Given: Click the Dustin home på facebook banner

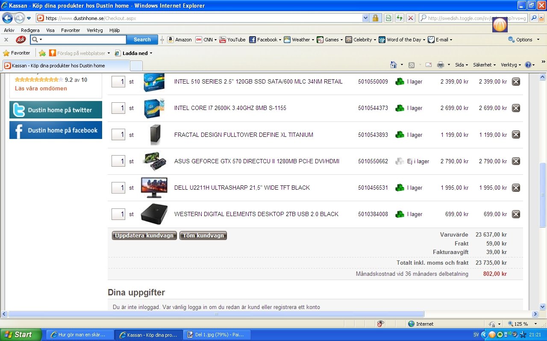Looking at the screenshot, I should (56, 130).
